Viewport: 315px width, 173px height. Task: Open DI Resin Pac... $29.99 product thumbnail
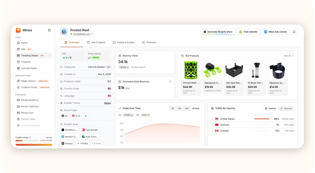pos(256,70)
